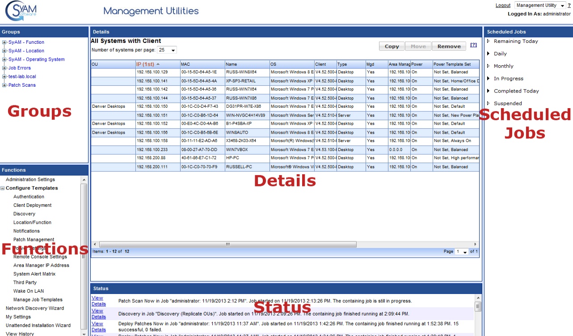Click the Remove button
The image size is (573, 336).
point(449,46)
